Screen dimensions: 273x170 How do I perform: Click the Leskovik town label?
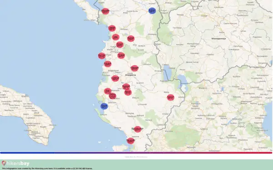click(x=161, y=125)
